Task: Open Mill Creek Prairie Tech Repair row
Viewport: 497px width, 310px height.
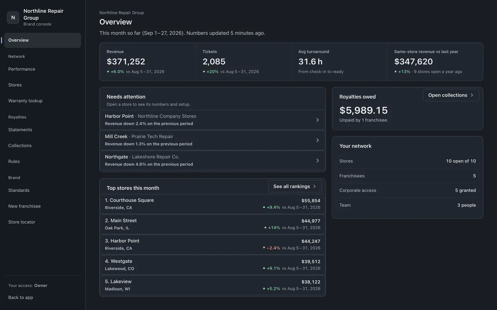Action: coord(213,140)
